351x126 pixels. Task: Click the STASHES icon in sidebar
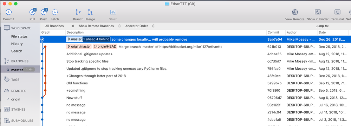tap(7, 109)
